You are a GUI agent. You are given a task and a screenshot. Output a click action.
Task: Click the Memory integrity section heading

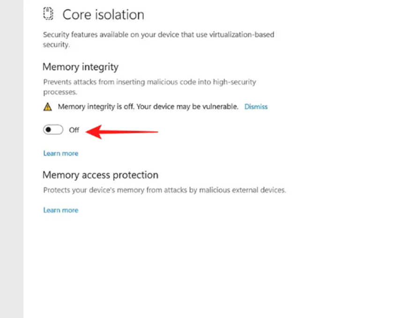[x=81, y=67]
